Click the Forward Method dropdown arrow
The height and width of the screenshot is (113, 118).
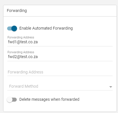(111, 87)
